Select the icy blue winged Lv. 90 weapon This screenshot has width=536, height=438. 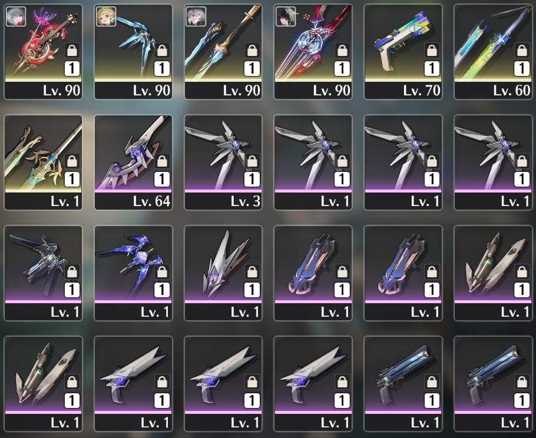click(133, 52)
